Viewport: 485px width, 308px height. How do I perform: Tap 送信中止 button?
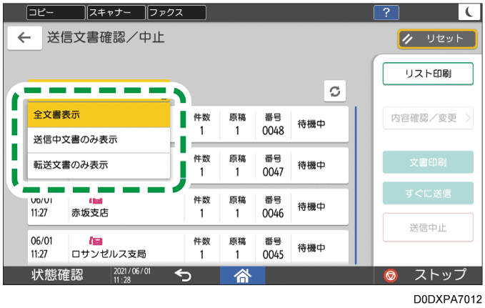(428, 227)
